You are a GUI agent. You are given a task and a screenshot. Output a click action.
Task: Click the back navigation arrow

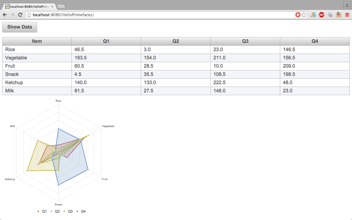5,15
